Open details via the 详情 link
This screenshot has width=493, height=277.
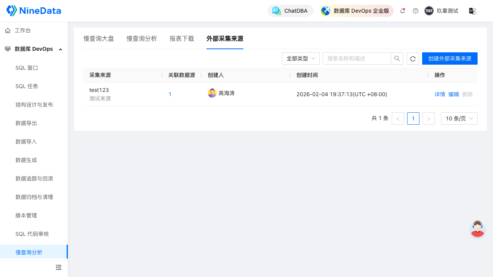tap(439, 94)
